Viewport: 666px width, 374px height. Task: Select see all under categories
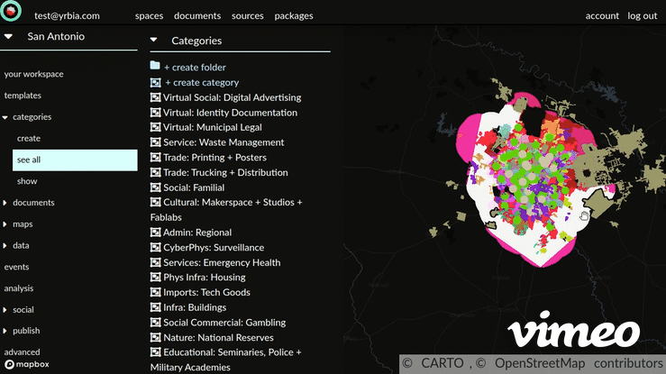coord(75,160)
